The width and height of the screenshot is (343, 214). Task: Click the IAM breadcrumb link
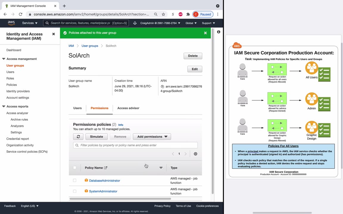pos(71,46)
